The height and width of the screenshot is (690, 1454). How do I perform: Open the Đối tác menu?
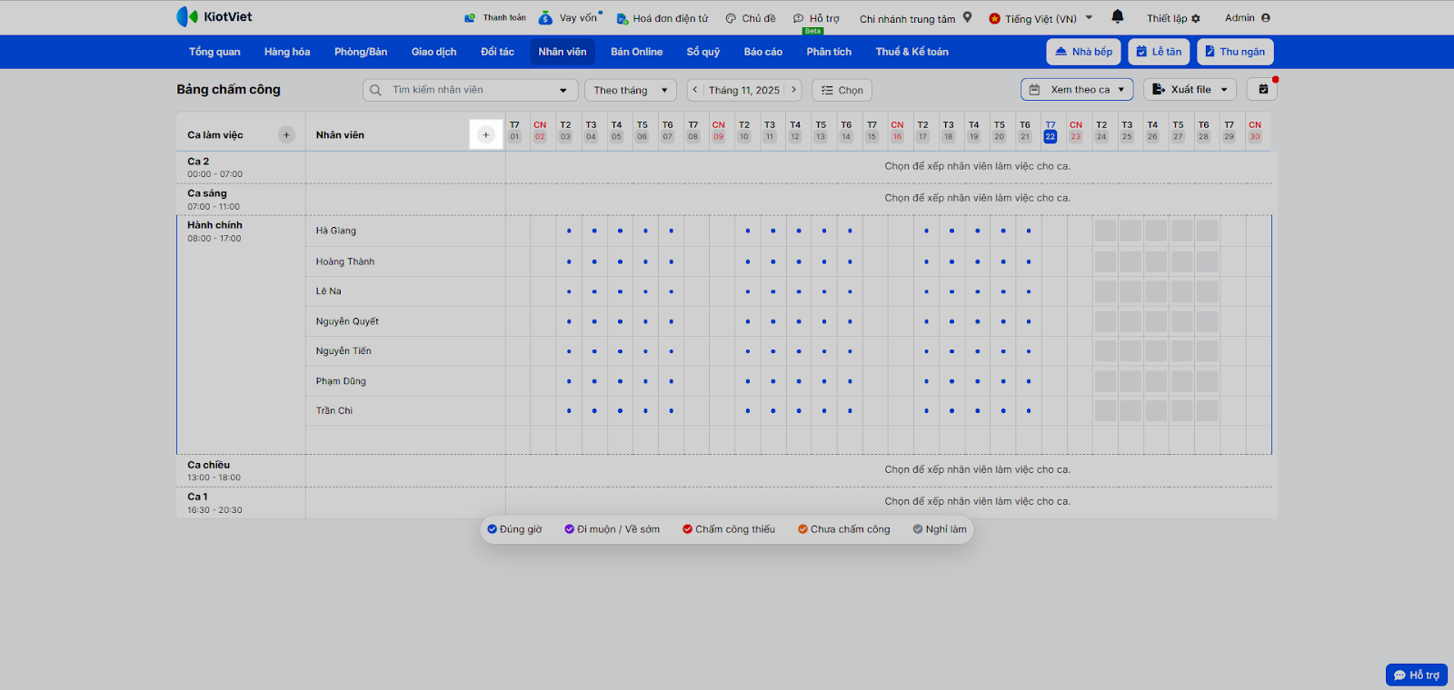pos(498,52)
